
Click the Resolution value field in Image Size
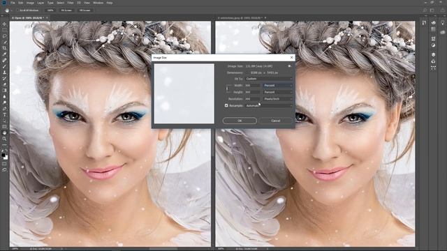click(253, 99)
